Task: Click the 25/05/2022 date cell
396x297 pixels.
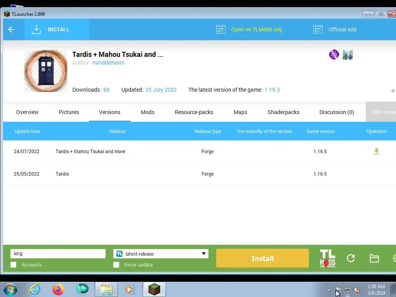Action: coord(27,174)
